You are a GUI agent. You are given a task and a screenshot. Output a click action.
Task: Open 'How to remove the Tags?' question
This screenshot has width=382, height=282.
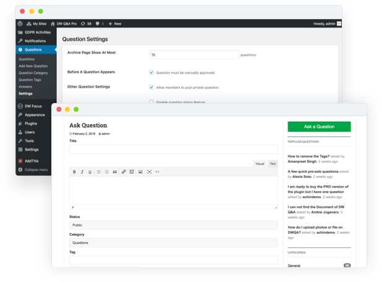coord(308,156)
